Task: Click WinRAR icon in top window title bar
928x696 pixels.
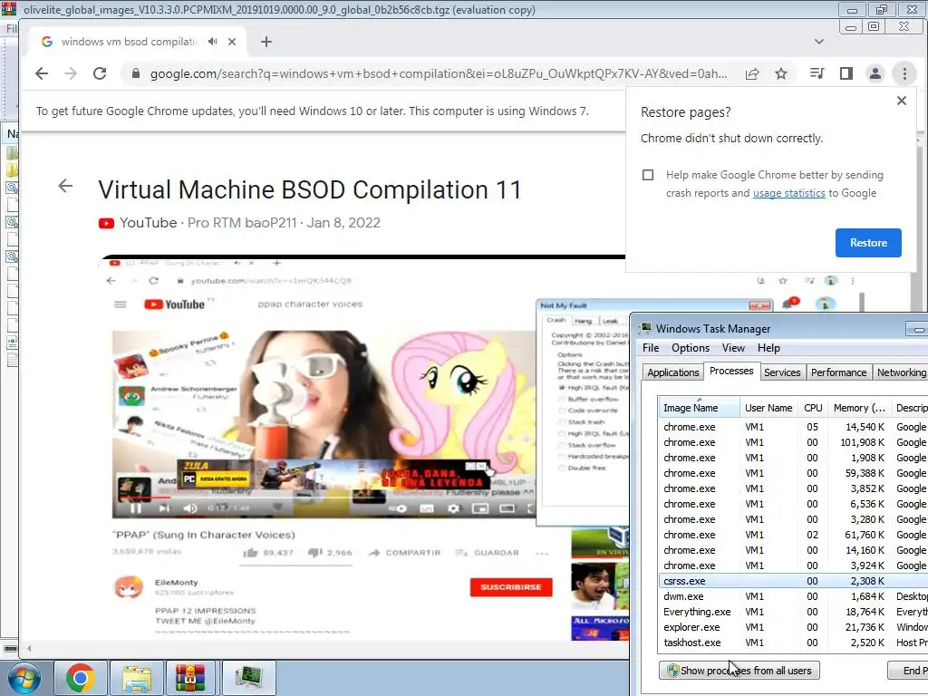Action: coord(9,9)
